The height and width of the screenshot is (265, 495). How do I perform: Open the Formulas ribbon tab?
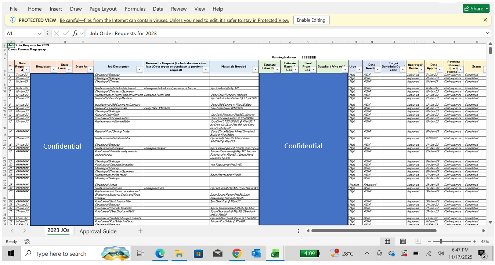point(135,9)
